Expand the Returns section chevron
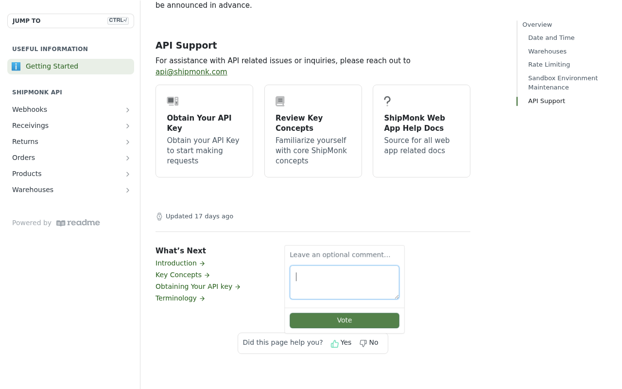The image size is (622, 389). (128, 142)
